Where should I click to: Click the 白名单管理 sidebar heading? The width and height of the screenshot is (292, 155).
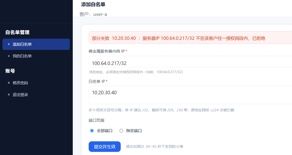18,33
